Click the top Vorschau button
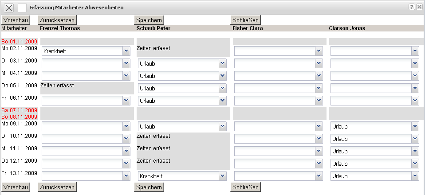 point(16,19)
